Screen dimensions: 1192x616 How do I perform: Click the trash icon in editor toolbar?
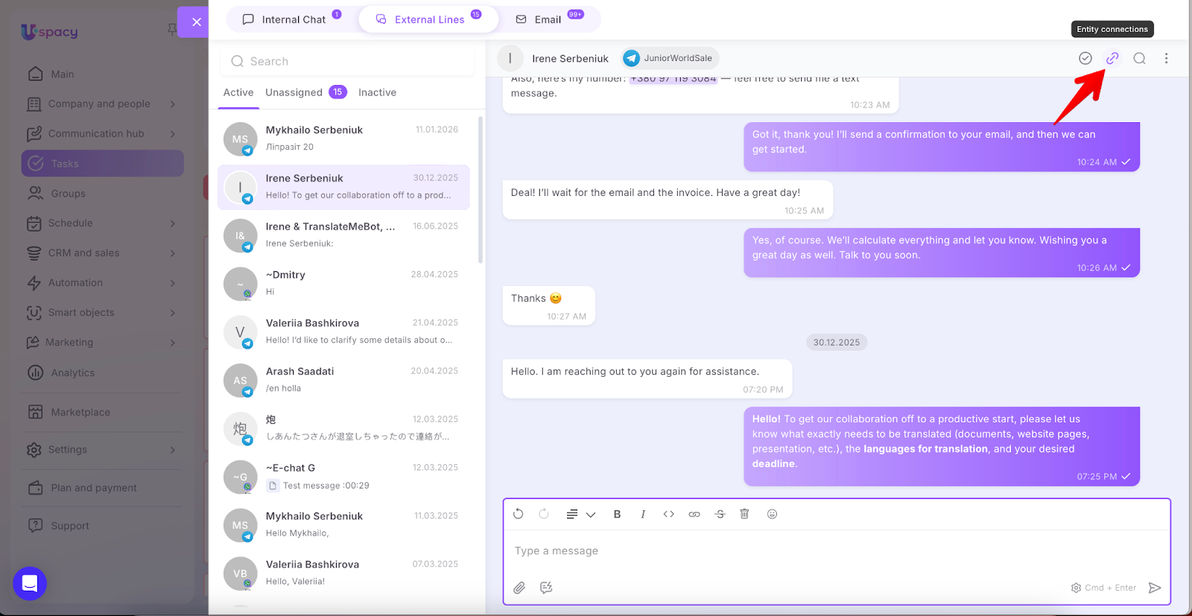coord(744,514)
